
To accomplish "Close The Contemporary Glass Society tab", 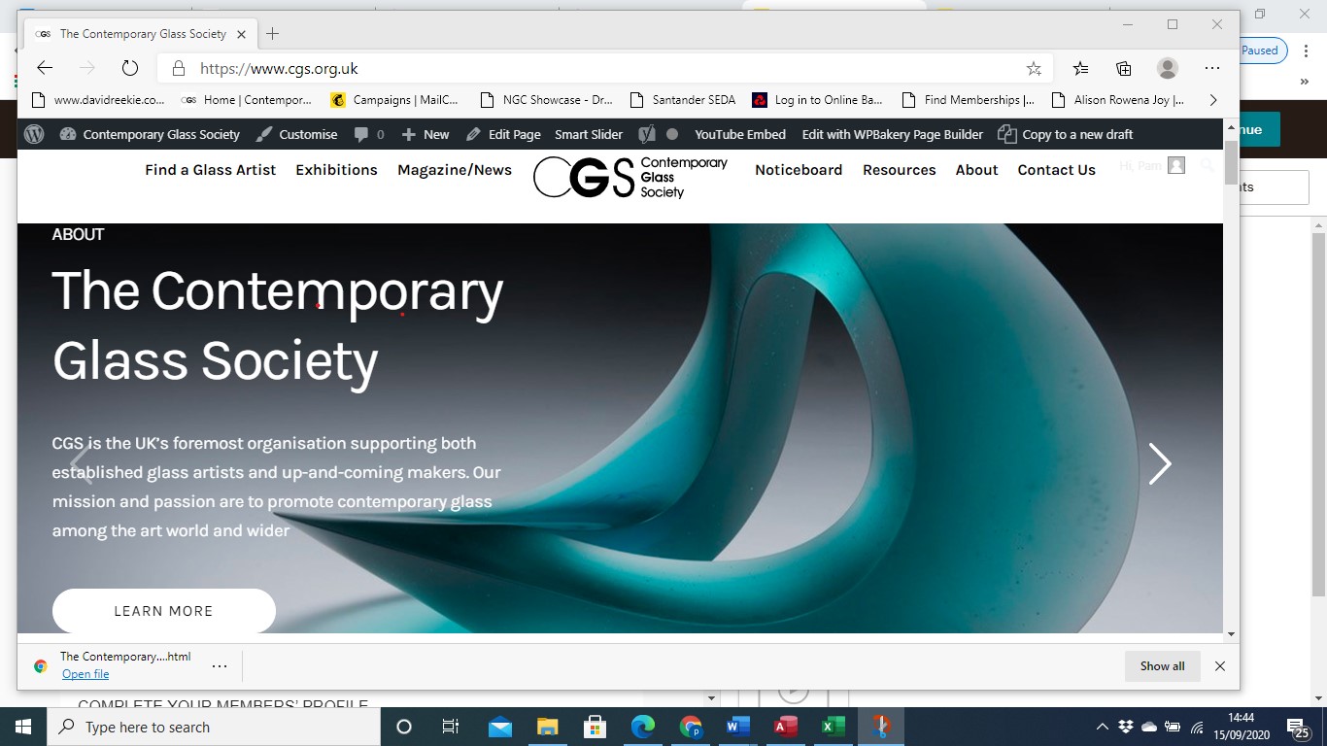I will click(x=242, y=34).
